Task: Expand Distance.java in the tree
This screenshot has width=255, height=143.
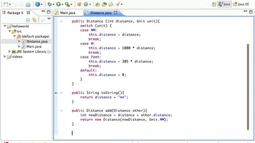Action: click(19, 41)
